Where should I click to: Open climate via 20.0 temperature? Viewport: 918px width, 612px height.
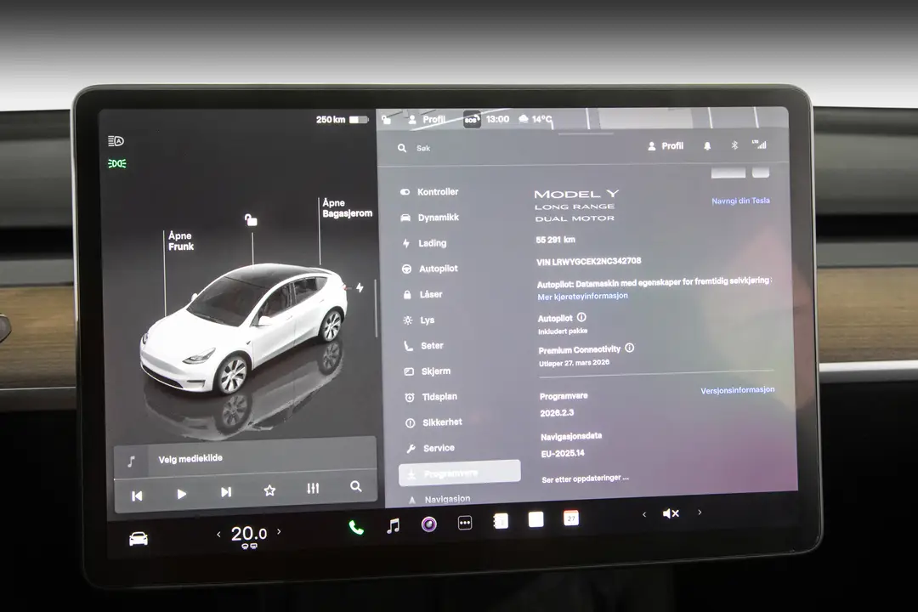tap(249, 534)
